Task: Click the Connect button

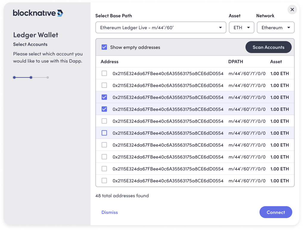Action: pos(276,212)
